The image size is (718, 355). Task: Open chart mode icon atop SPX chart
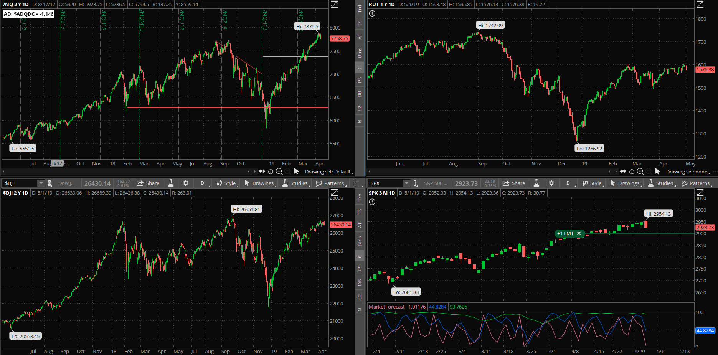click(x=700, y=193)
